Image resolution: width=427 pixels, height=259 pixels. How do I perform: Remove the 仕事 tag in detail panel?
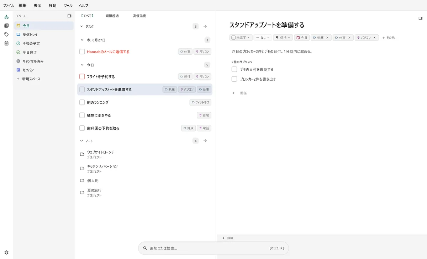point(349,37)
